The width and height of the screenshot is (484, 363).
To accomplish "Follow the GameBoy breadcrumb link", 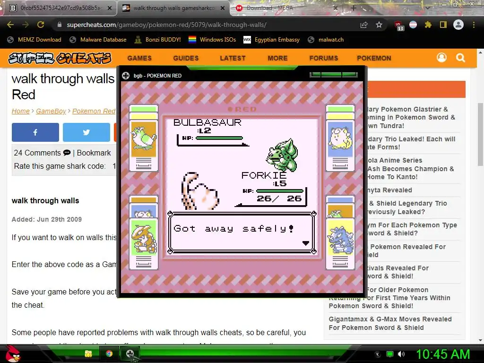I will tap(51, 111).
